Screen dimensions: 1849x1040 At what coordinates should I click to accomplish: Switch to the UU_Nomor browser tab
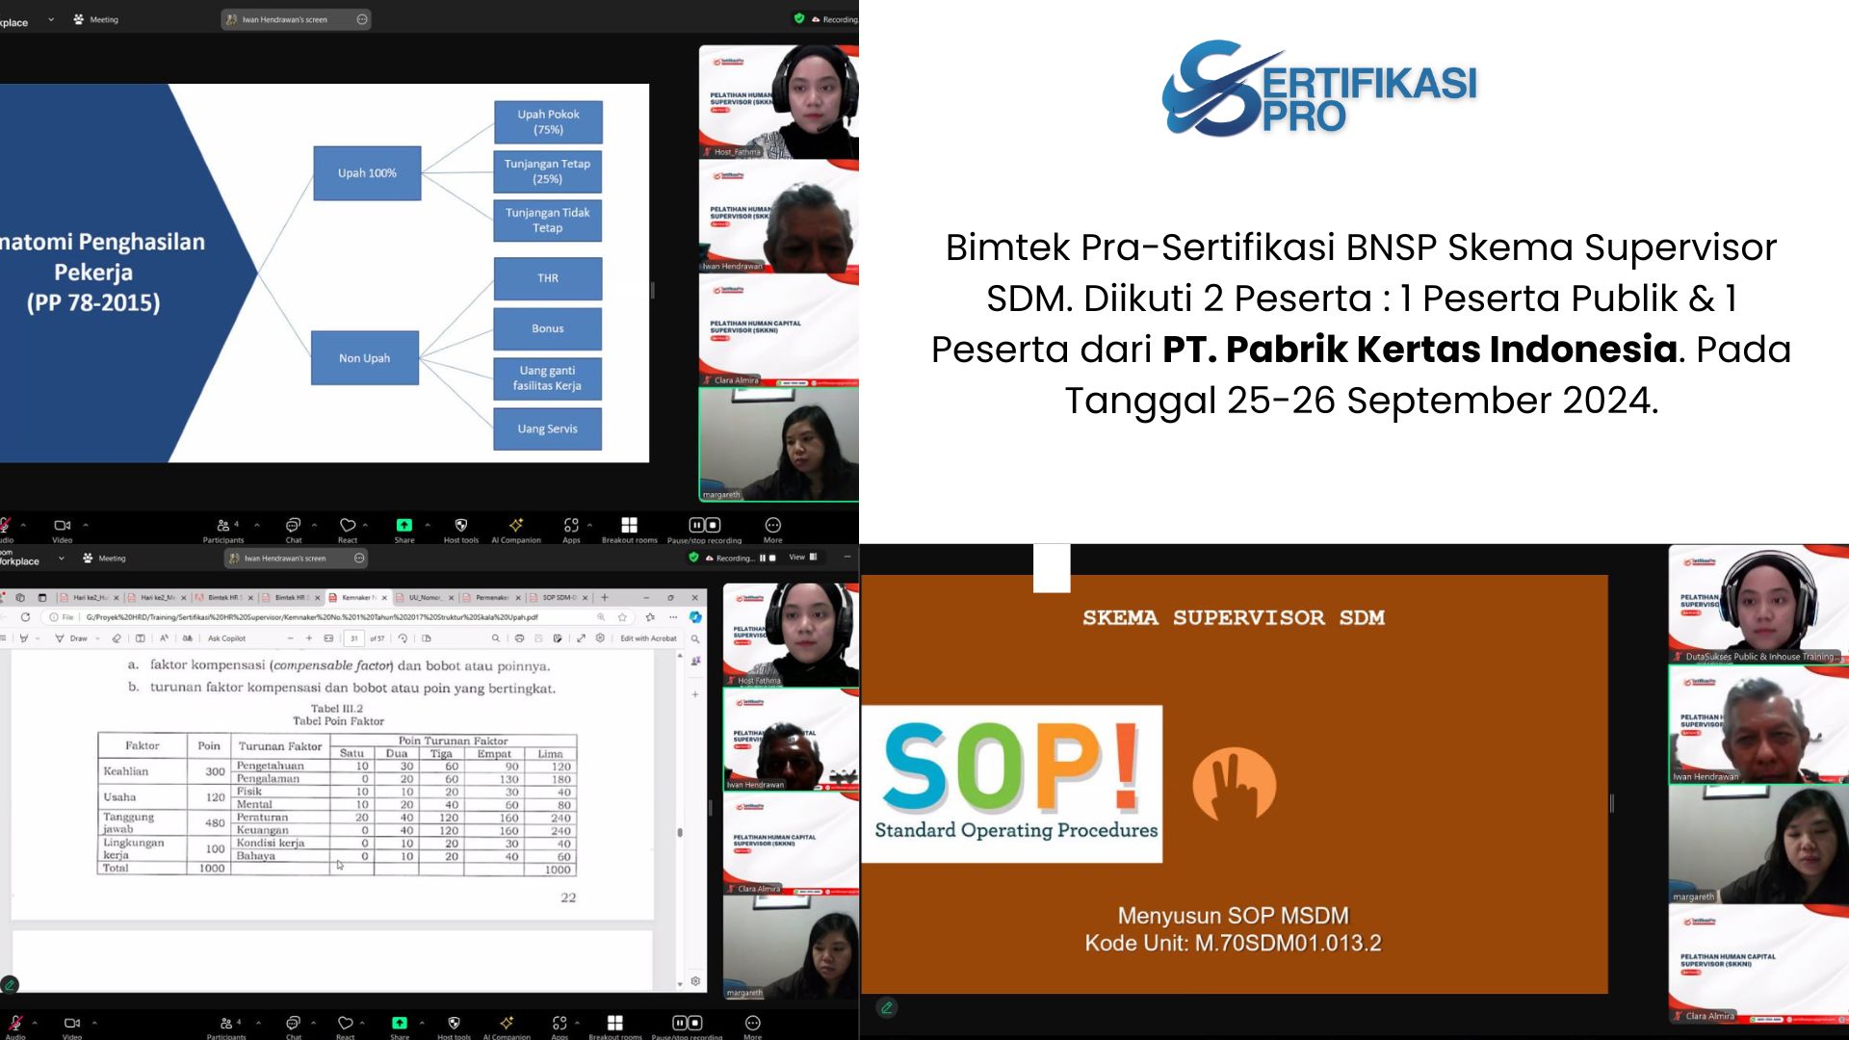pos(425,597)
